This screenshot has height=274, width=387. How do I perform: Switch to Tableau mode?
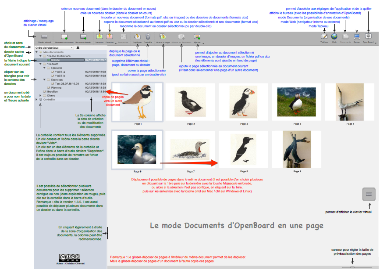pos(324,36)
